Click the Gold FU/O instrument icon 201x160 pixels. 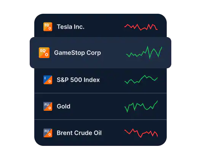click(48, 107)
